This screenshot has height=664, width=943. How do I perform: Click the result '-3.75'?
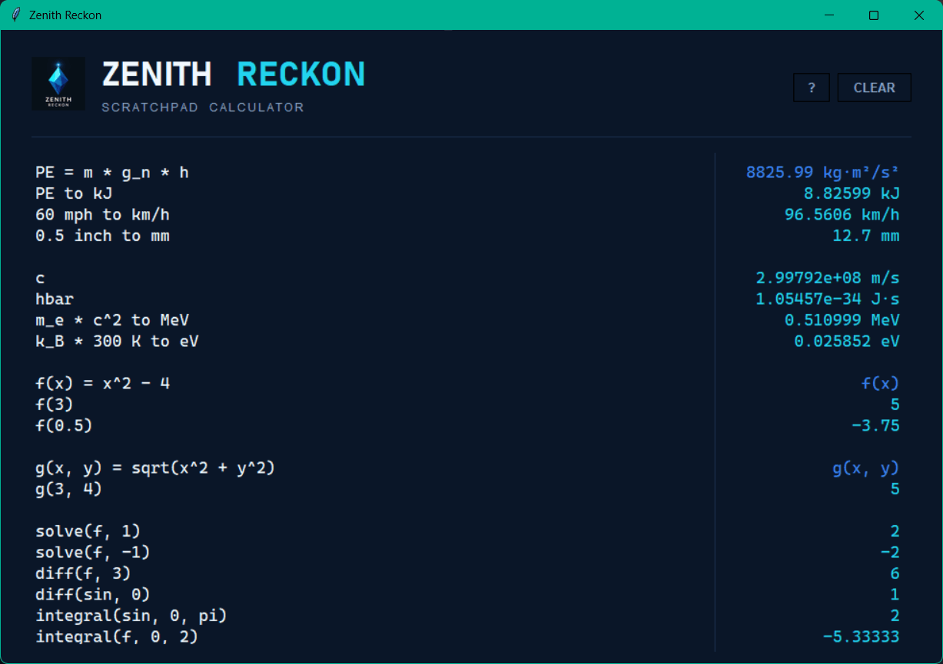pos(876,425)
